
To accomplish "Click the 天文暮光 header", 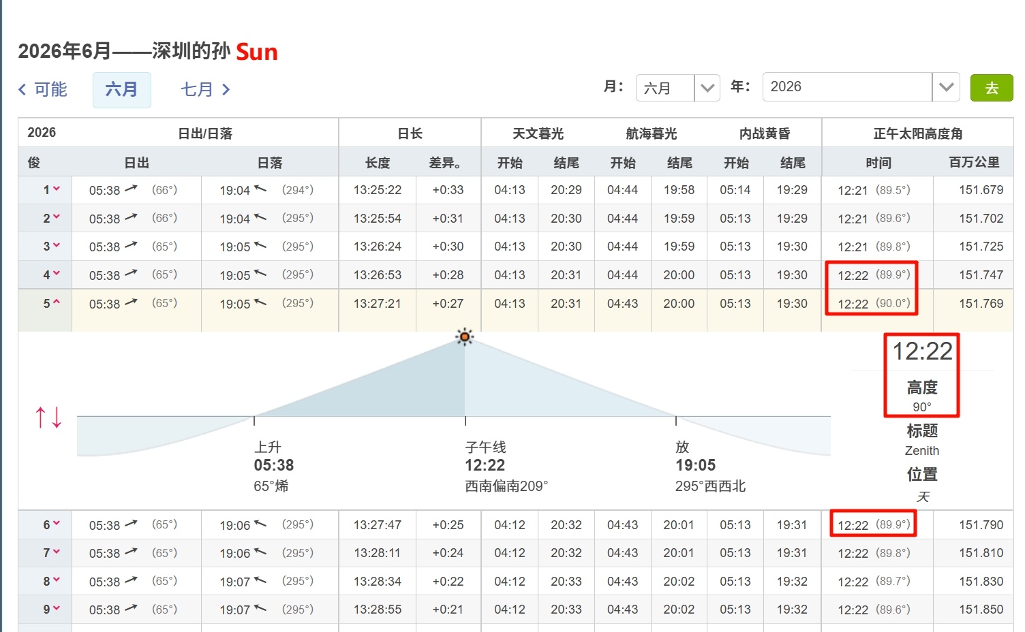I will coord(538,134).
